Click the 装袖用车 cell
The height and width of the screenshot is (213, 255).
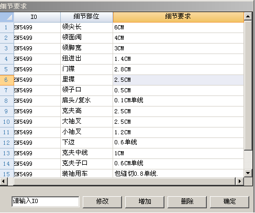click(x=87, y=173)
